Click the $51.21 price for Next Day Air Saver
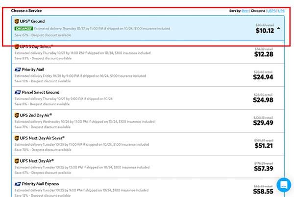This screenshot has width=294, height=197. 264,146
